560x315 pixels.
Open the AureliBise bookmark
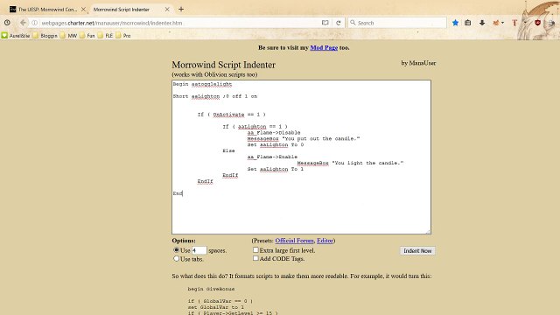[16, 35]
